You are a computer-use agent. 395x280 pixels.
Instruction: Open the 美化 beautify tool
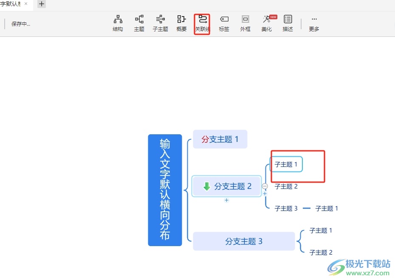coord(267,23)
